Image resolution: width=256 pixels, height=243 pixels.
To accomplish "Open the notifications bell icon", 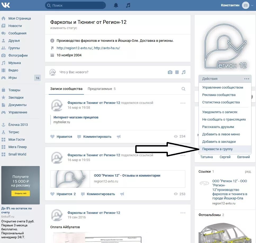I will (x=116, y=5).
